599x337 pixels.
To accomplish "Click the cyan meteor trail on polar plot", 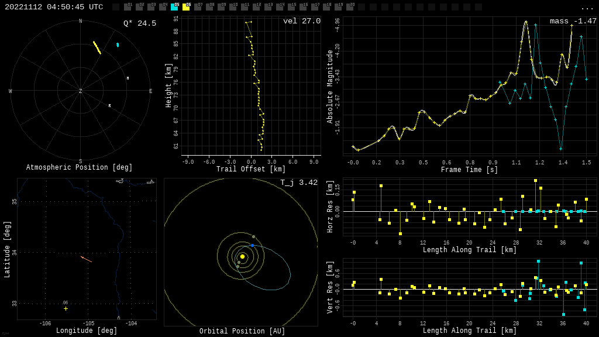I will click(x=118, y=44).
